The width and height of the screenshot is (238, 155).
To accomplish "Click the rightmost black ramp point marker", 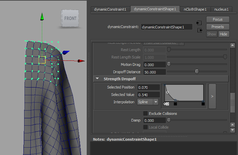I will tap(203, 104).
